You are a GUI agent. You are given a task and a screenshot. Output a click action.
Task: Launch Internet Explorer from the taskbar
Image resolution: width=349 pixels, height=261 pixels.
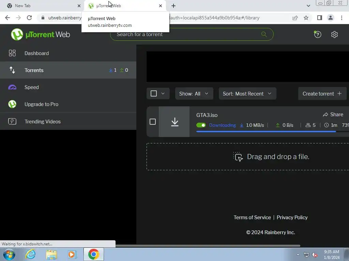tap(30, 254)
